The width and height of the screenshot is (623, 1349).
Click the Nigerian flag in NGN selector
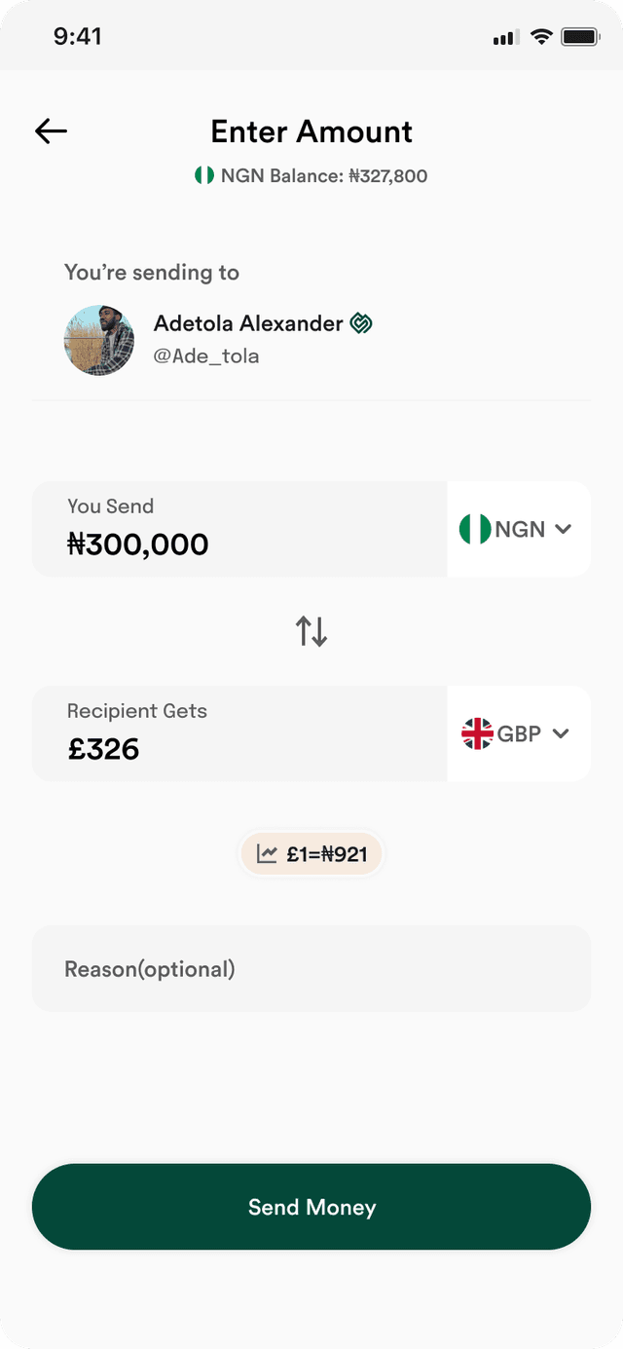point(475,529)
